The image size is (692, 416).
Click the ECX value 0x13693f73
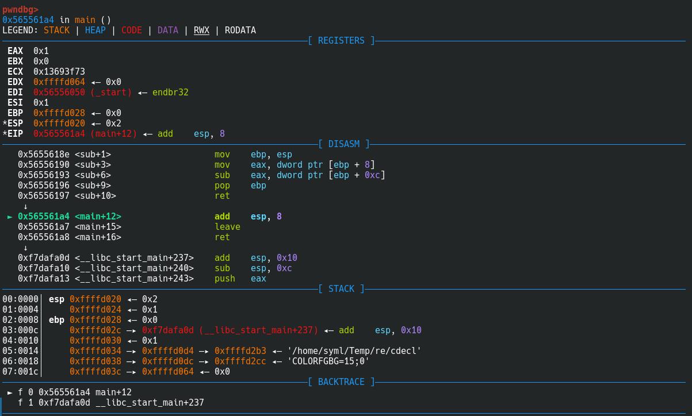(59, 72)
